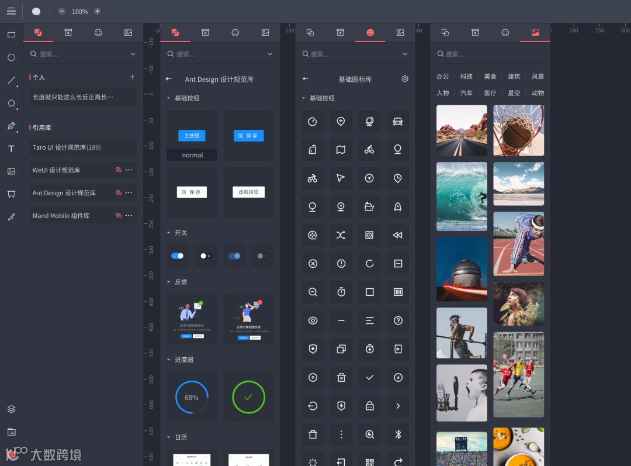631x466 pixels.
Task: Select the 68% progress circle component
Action: [192, 397]
